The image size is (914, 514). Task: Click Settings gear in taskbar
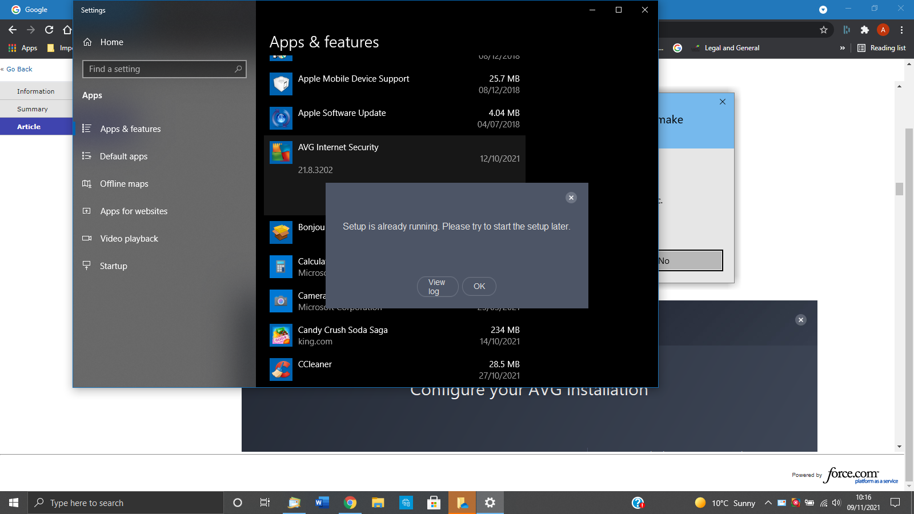[490, 503]
